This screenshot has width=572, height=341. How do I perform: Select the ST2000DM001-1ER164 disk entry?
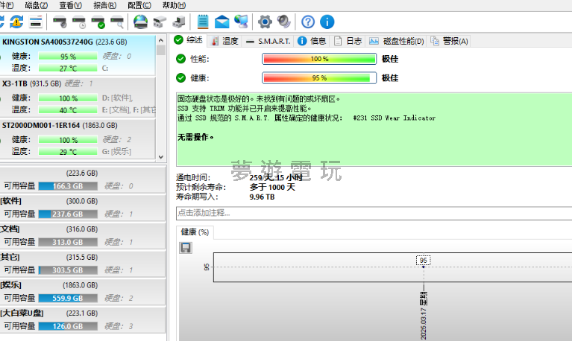[x=52, y=126]
